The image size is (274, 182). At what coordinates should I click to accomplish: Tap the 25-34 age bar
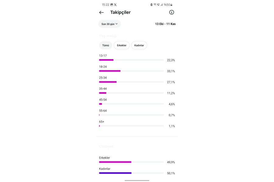(x=131, y=82)
